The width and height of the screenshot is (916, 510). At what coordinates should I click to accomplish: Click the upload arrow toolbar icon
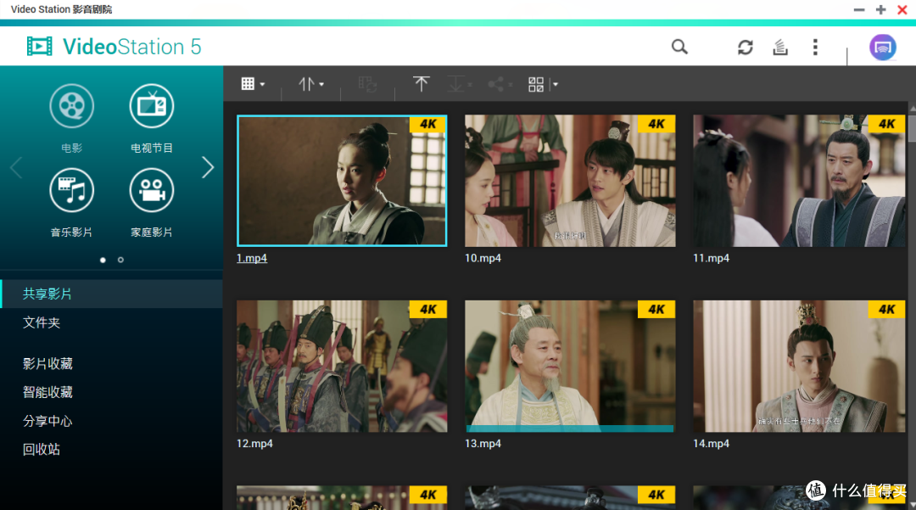coord(421,84)
